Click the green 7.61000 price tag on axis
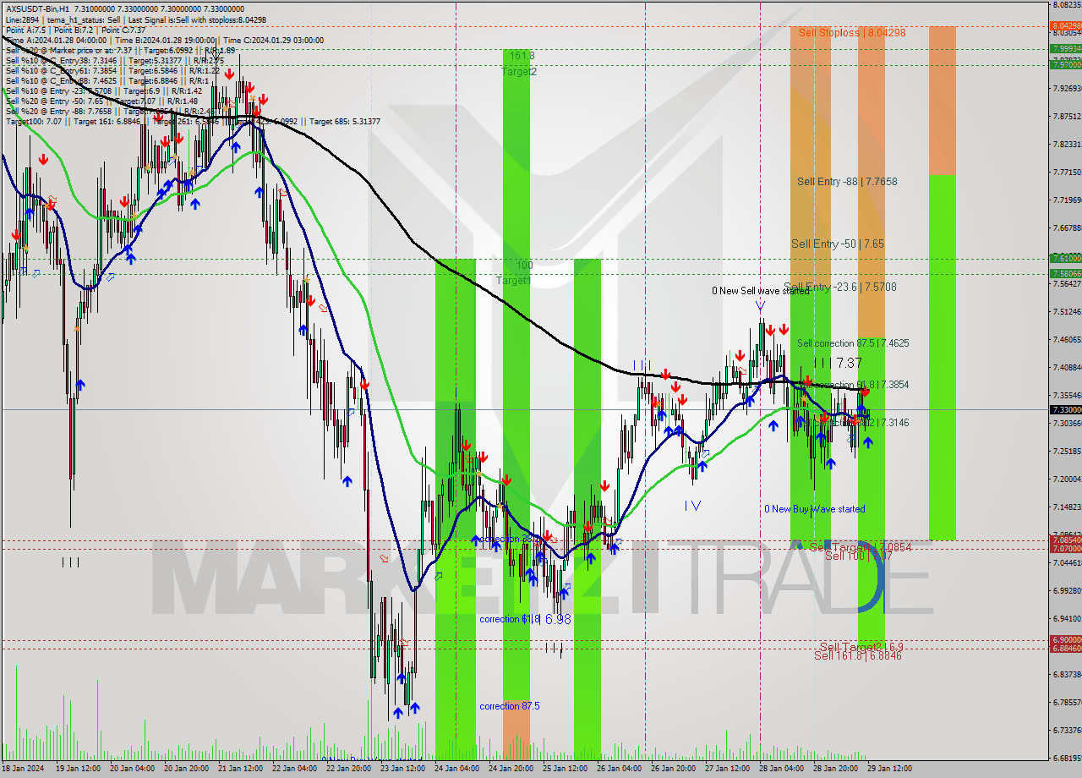The height and width of the screenshot is (778, 1082). pos(1065,258)
